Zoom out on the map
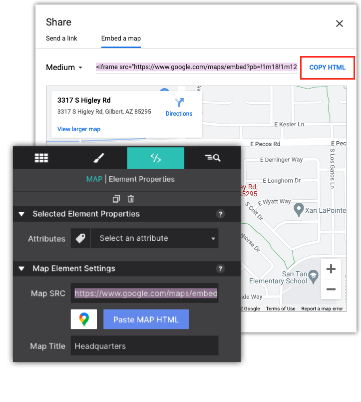Viewport: 361px width, 402px height. [331, 289]
